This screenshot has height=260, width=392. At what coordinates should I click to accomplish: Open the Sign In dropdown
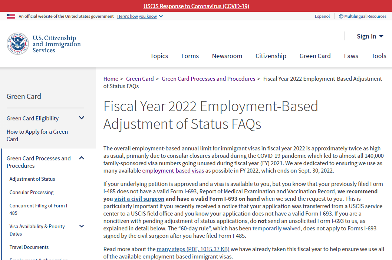pyautogui.click(x=370, y=36)
